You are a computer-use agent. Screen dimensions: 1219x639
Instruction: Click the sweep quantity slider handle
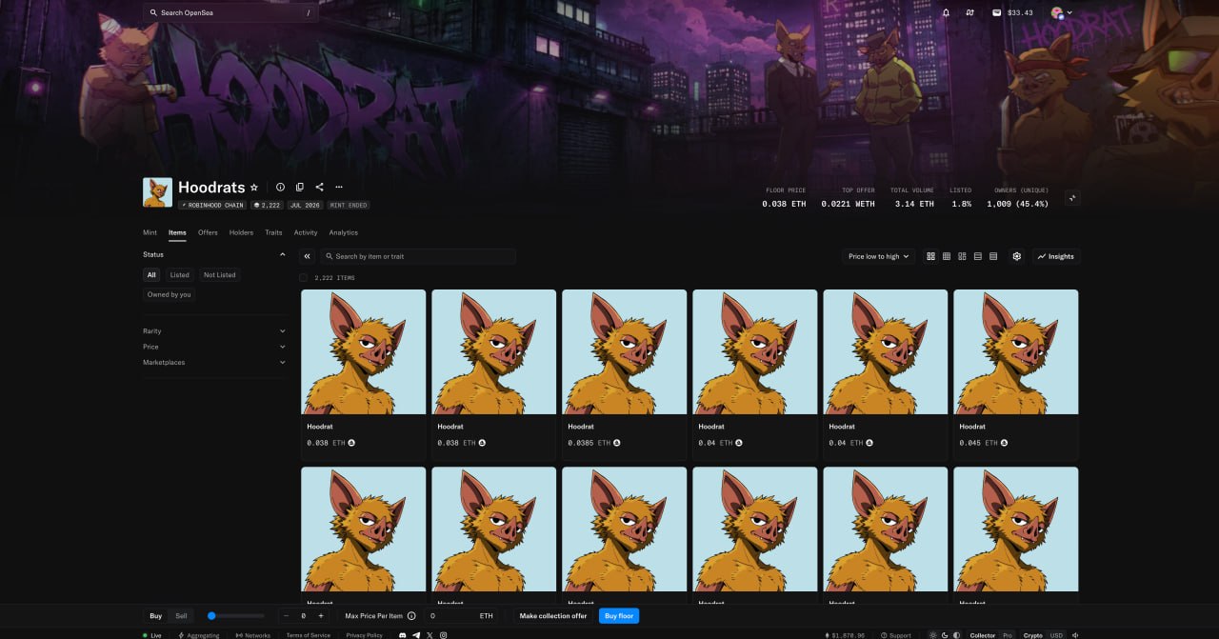(211, 616)
